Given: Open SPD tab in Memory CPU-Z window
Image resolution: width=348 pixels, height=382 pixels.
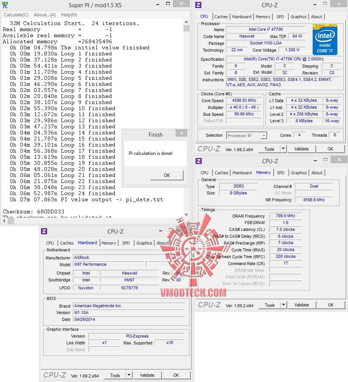Looking at the screenshot, I should click(281, 173).
